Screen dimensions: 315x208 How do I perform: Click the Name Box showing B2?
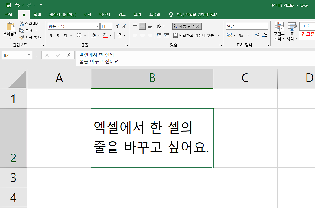pyautogui.click(x=17, y=55)
